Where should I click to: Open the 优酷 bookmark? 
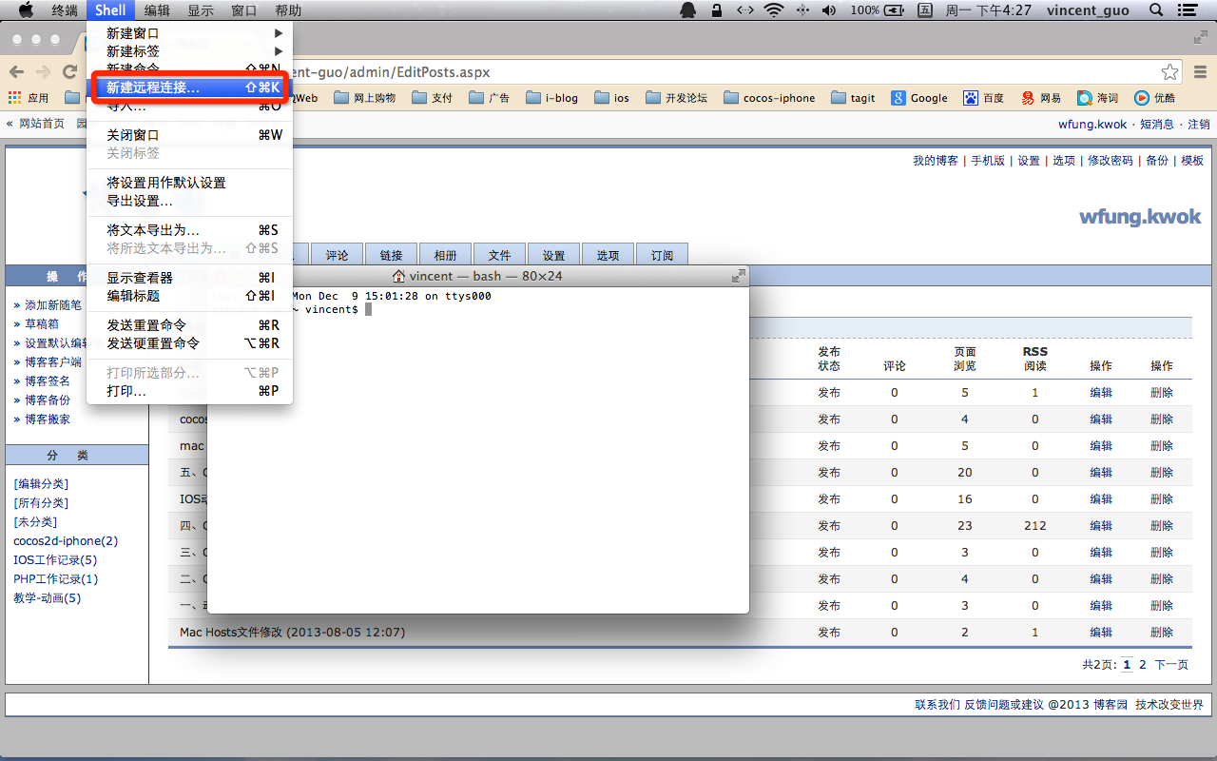point(1154,98)
